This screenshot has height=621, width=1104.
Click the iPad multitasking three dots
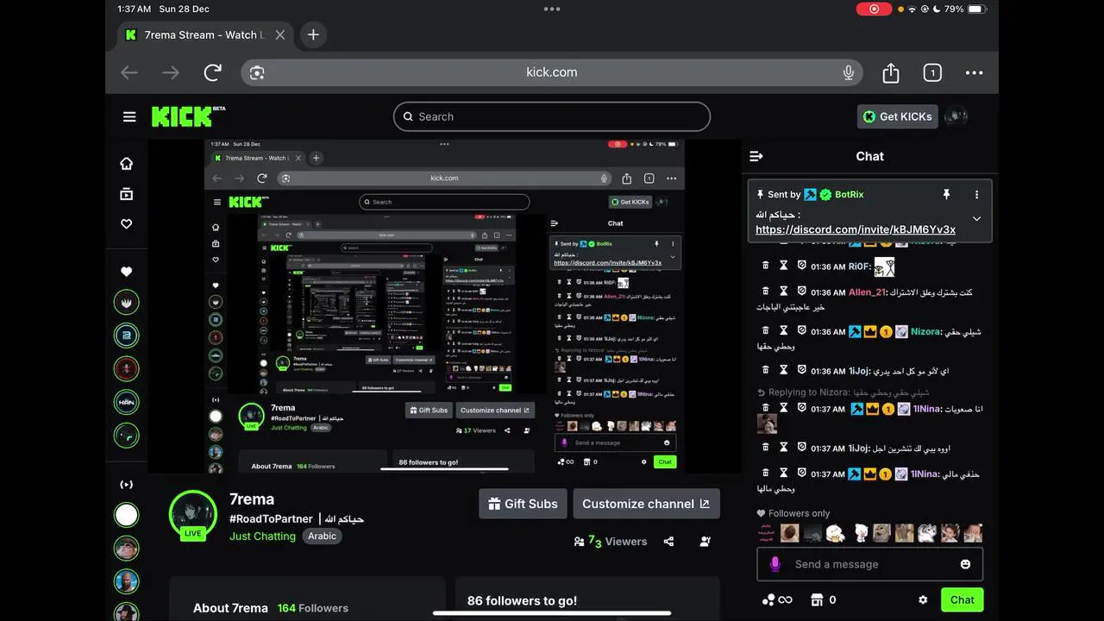552,9
